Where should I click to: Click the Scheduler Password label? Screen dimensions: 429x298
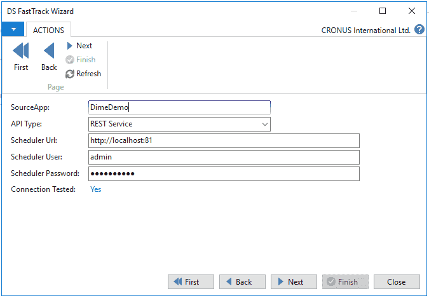coord(45,173)
